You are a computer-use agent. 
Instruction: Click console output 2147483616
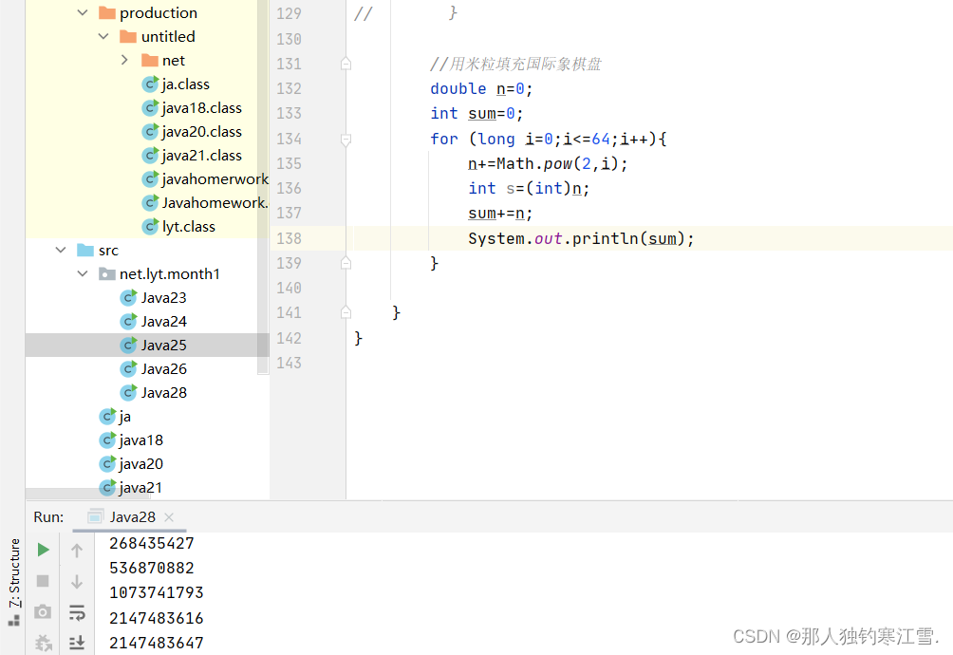(157, 618)
